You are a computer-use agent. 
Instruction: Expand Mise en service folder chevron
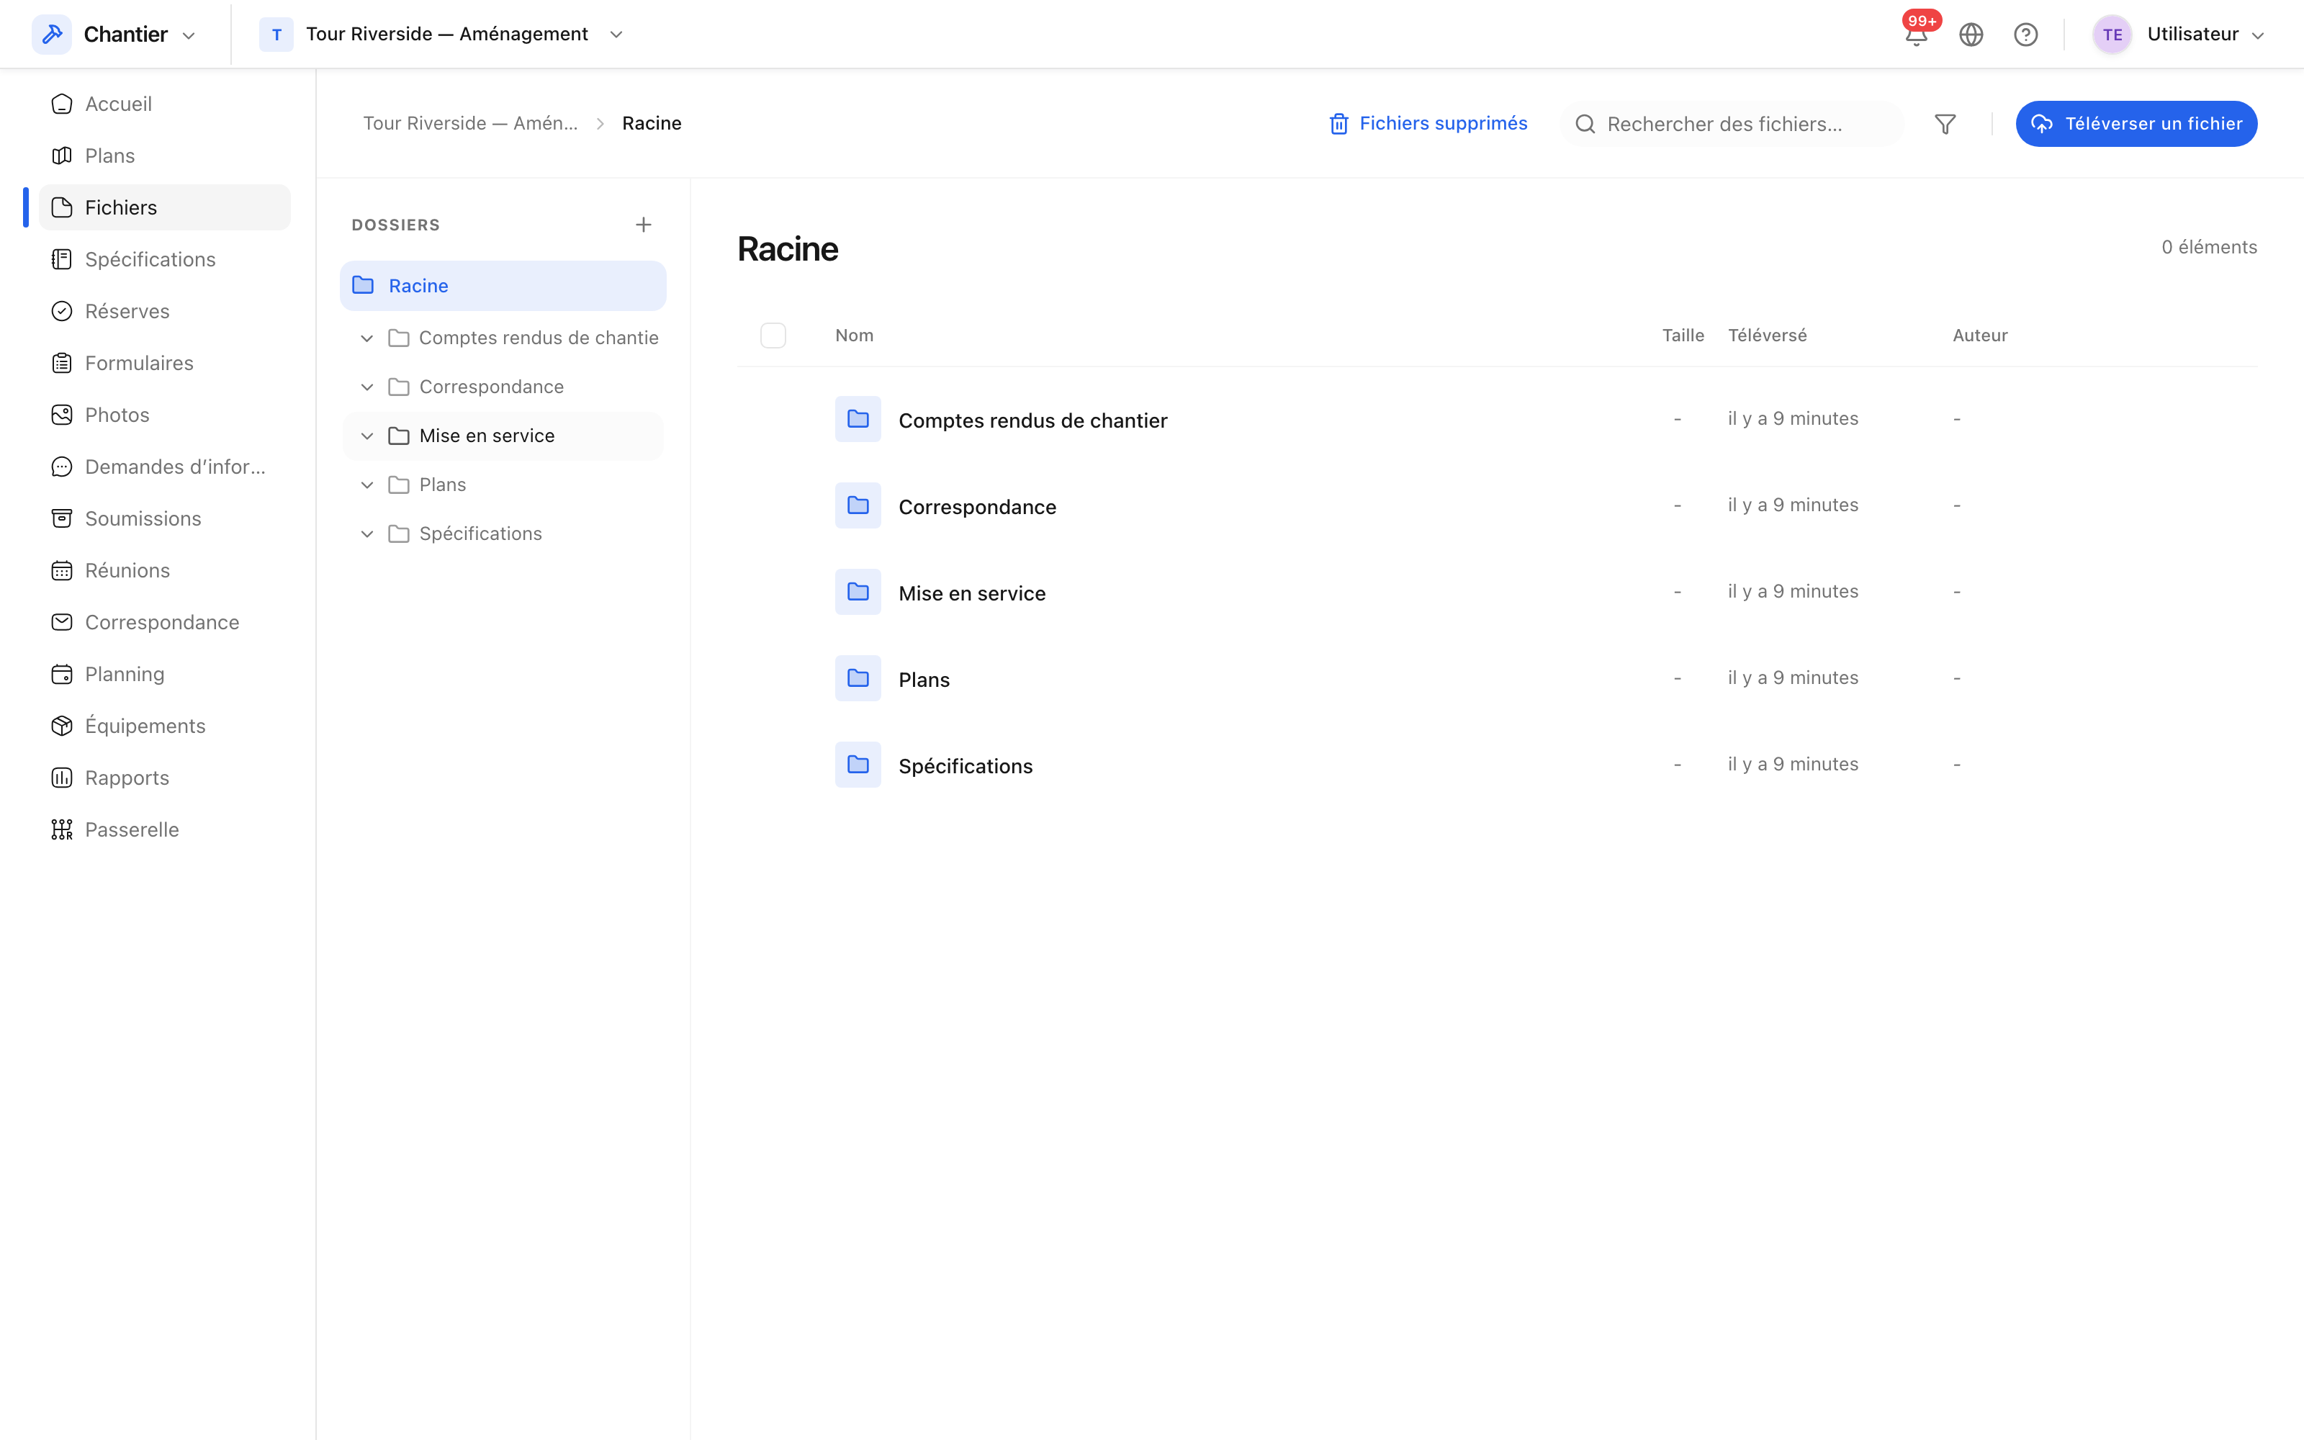pyautogui.click(x=366, y=436)
